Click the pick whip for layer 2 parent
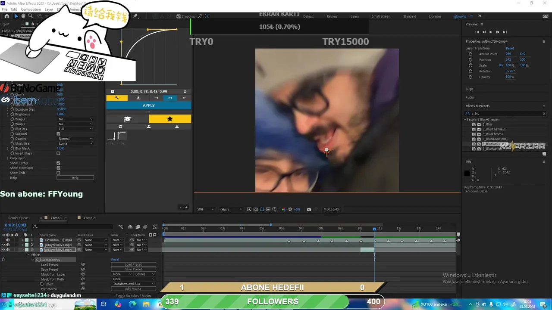Image resolution: width=552 pixels, height=310 pixels. 80,245
